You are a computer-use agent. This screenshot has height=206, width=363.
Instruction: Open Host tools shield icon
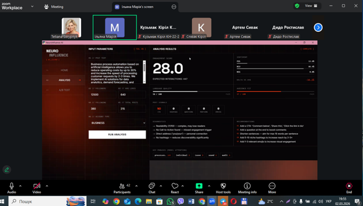click(x=223, y=187)
